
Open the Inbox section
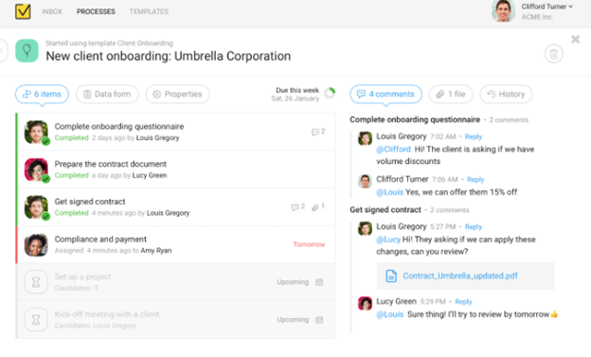52,11
